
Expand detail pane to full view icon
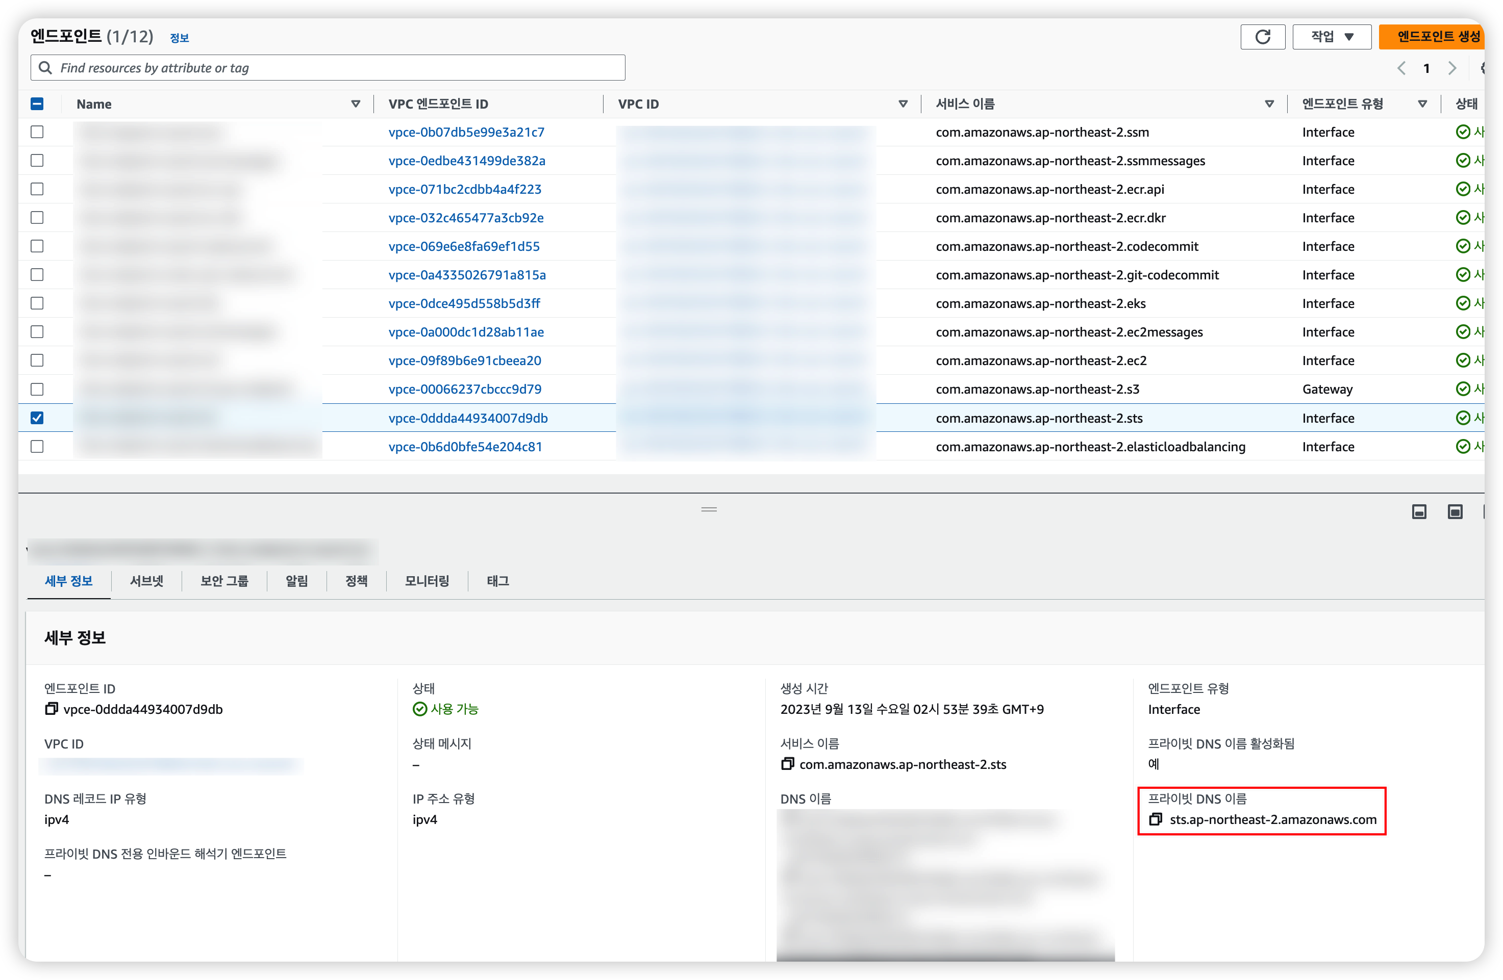[x=1455, y=512]
